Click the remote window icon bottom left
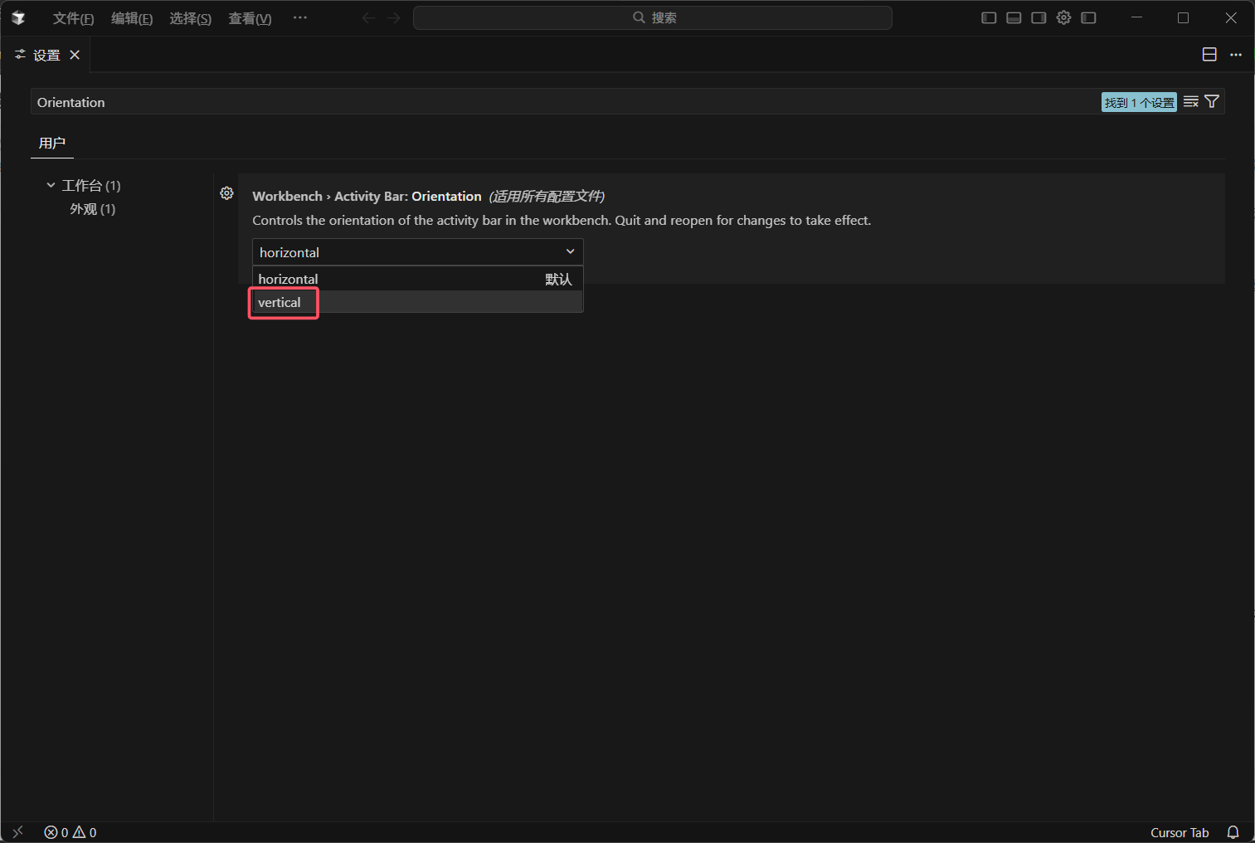This screenshot has width=1255, height=843. 17,831
